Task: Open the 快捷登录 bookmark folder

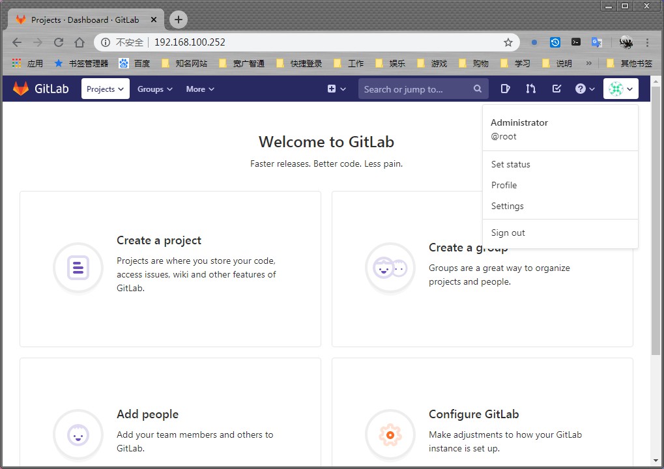Action: pyautogui.click(x=299, y=63)
